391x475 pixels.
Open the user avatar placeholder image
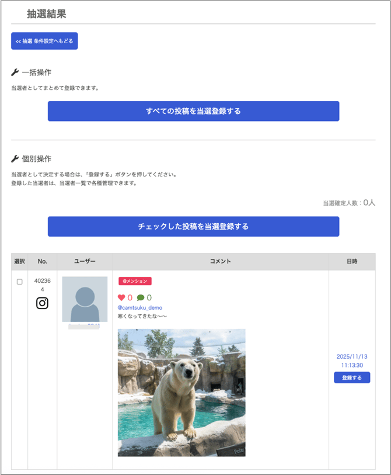(85, 299)
